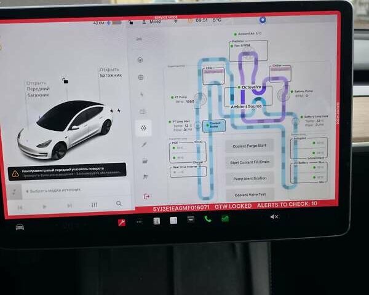Image resolution: width=369 pixels, height=295 pixels.
Task: Tap the car icon in bottom dock
Action: 20,226
